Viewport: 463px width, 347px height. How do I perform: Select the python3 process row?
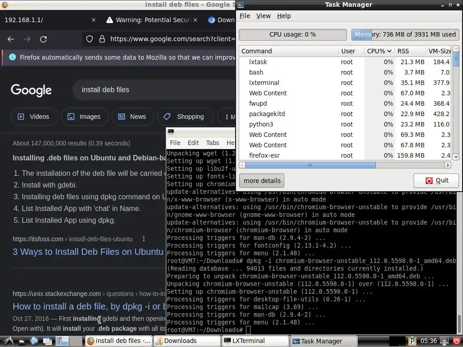pyautogui.click(x=345, y=124)
